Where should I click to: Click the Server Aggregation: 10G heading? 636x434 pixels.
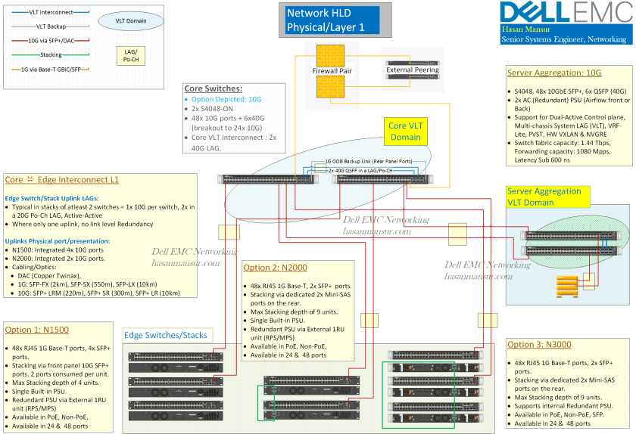click(554, 73)
